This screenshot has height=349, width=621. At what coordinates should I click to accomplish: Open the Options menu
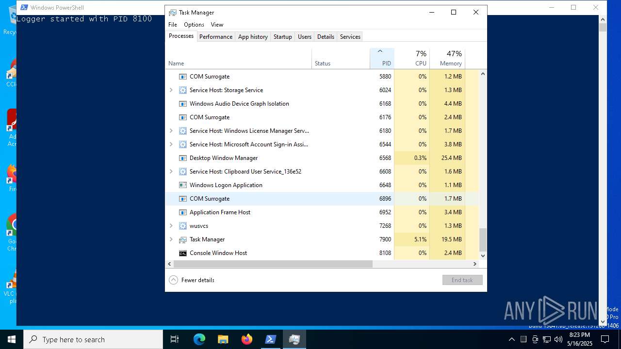coord(194,25)
